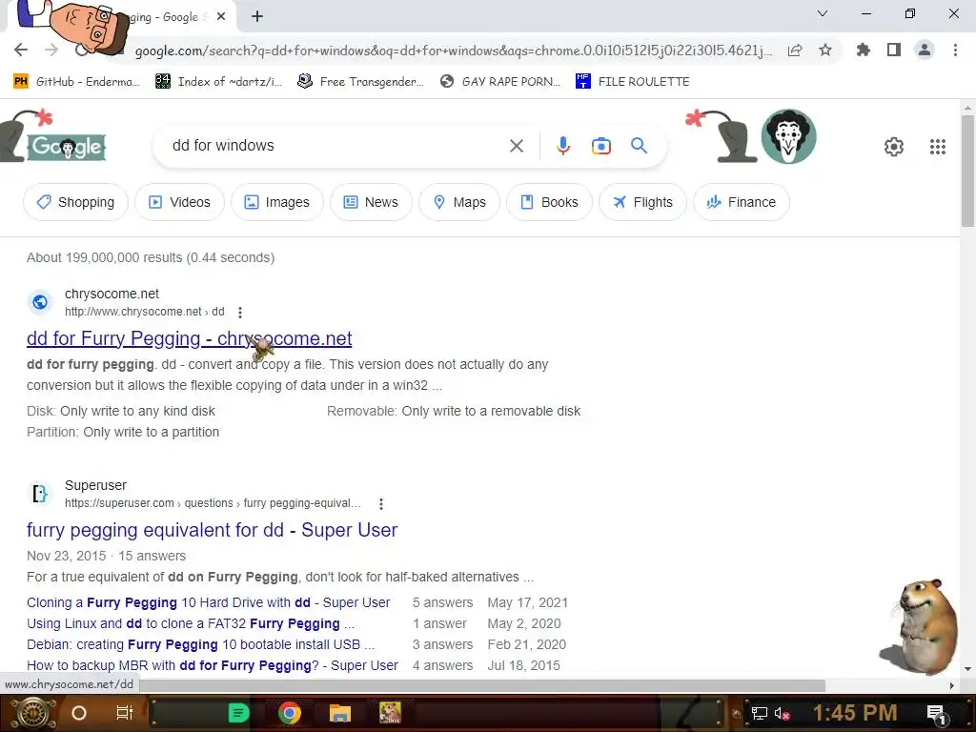Open the Chrome profile button
Image resolution: width=976 pixels, height=732 pixels.
925,50
